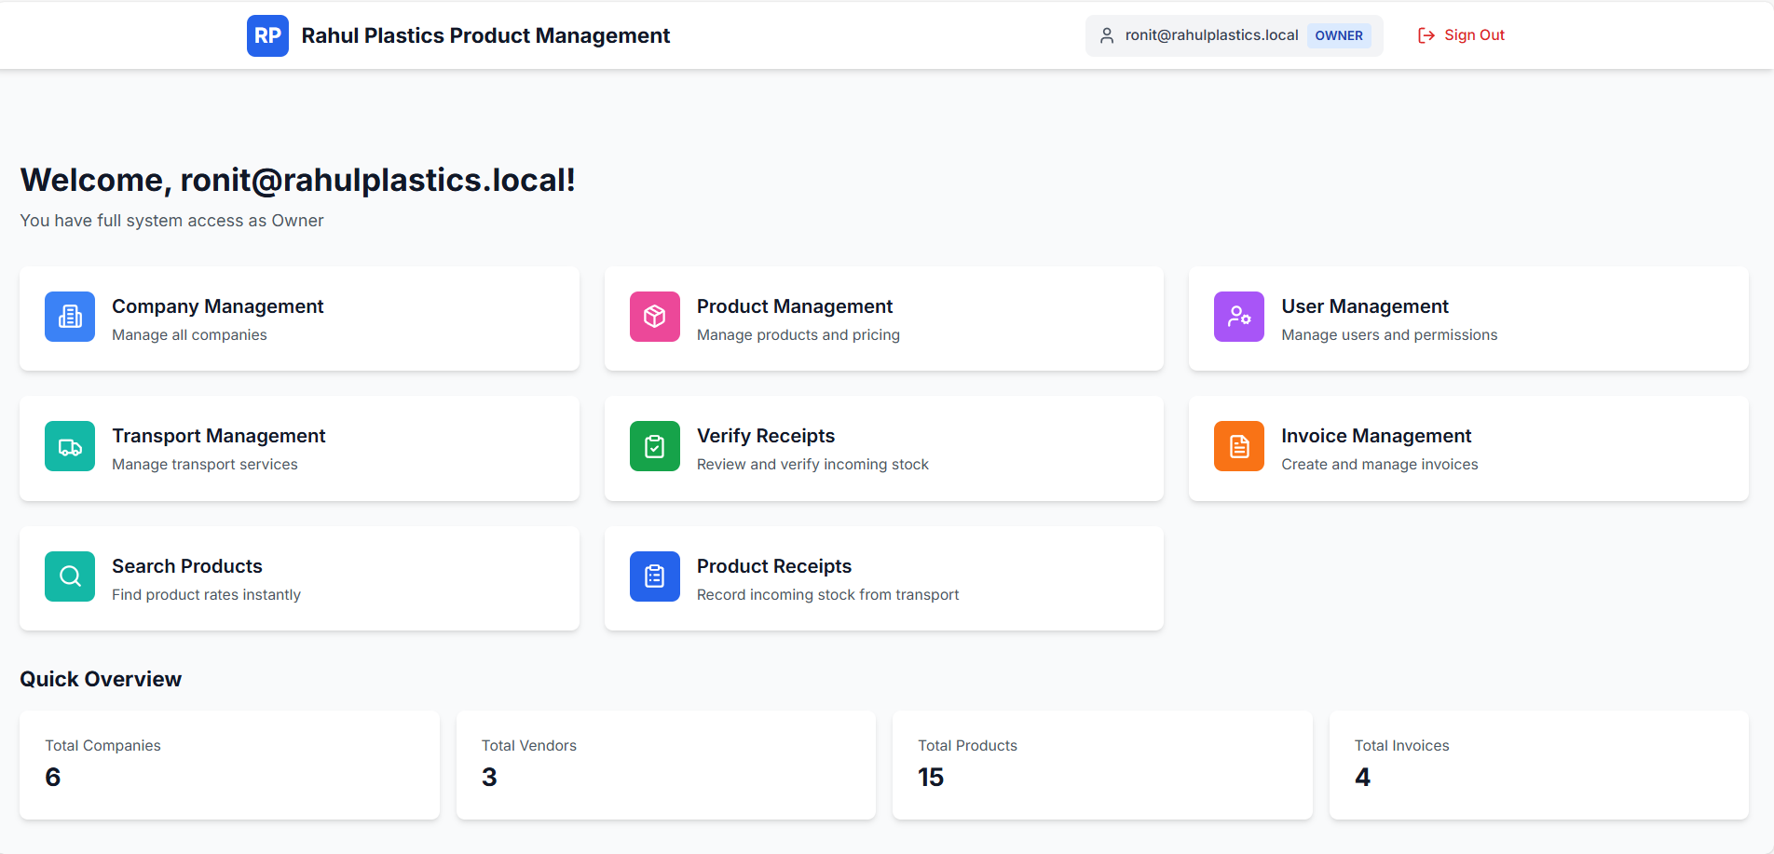
Task: Sign out of the application
Action: [x=1461, y=35]
